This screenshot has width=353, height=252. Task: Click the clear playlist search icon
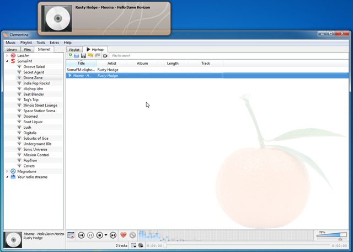(105, 56)
